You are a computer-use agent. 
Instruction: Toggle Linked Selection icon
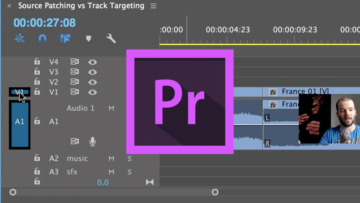[65, 38]
